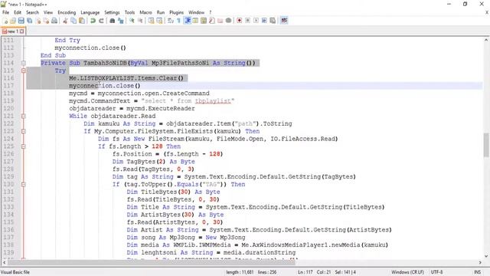490x276 pixels.
Task: Click the Replace toolbar icon
Action: 121,21
